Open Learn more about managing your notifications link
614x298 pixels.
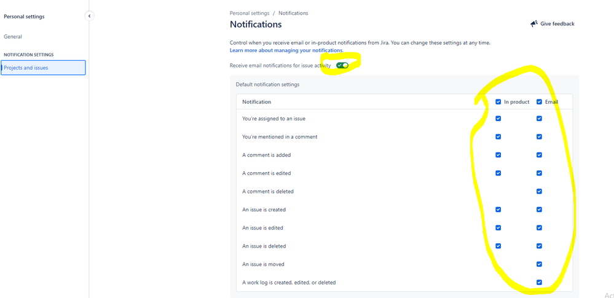pos(286,50)
